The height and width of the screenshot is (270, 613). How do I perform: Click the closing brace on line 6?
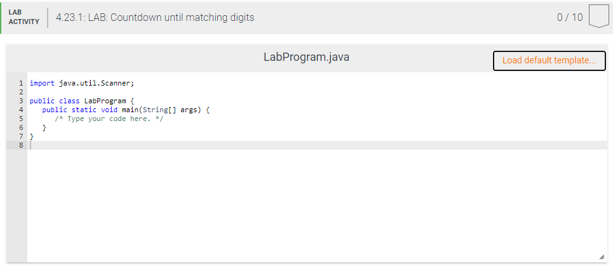point(44,127)
